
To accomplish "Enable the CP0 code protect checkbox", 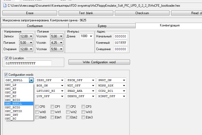I will pos(37,107).
